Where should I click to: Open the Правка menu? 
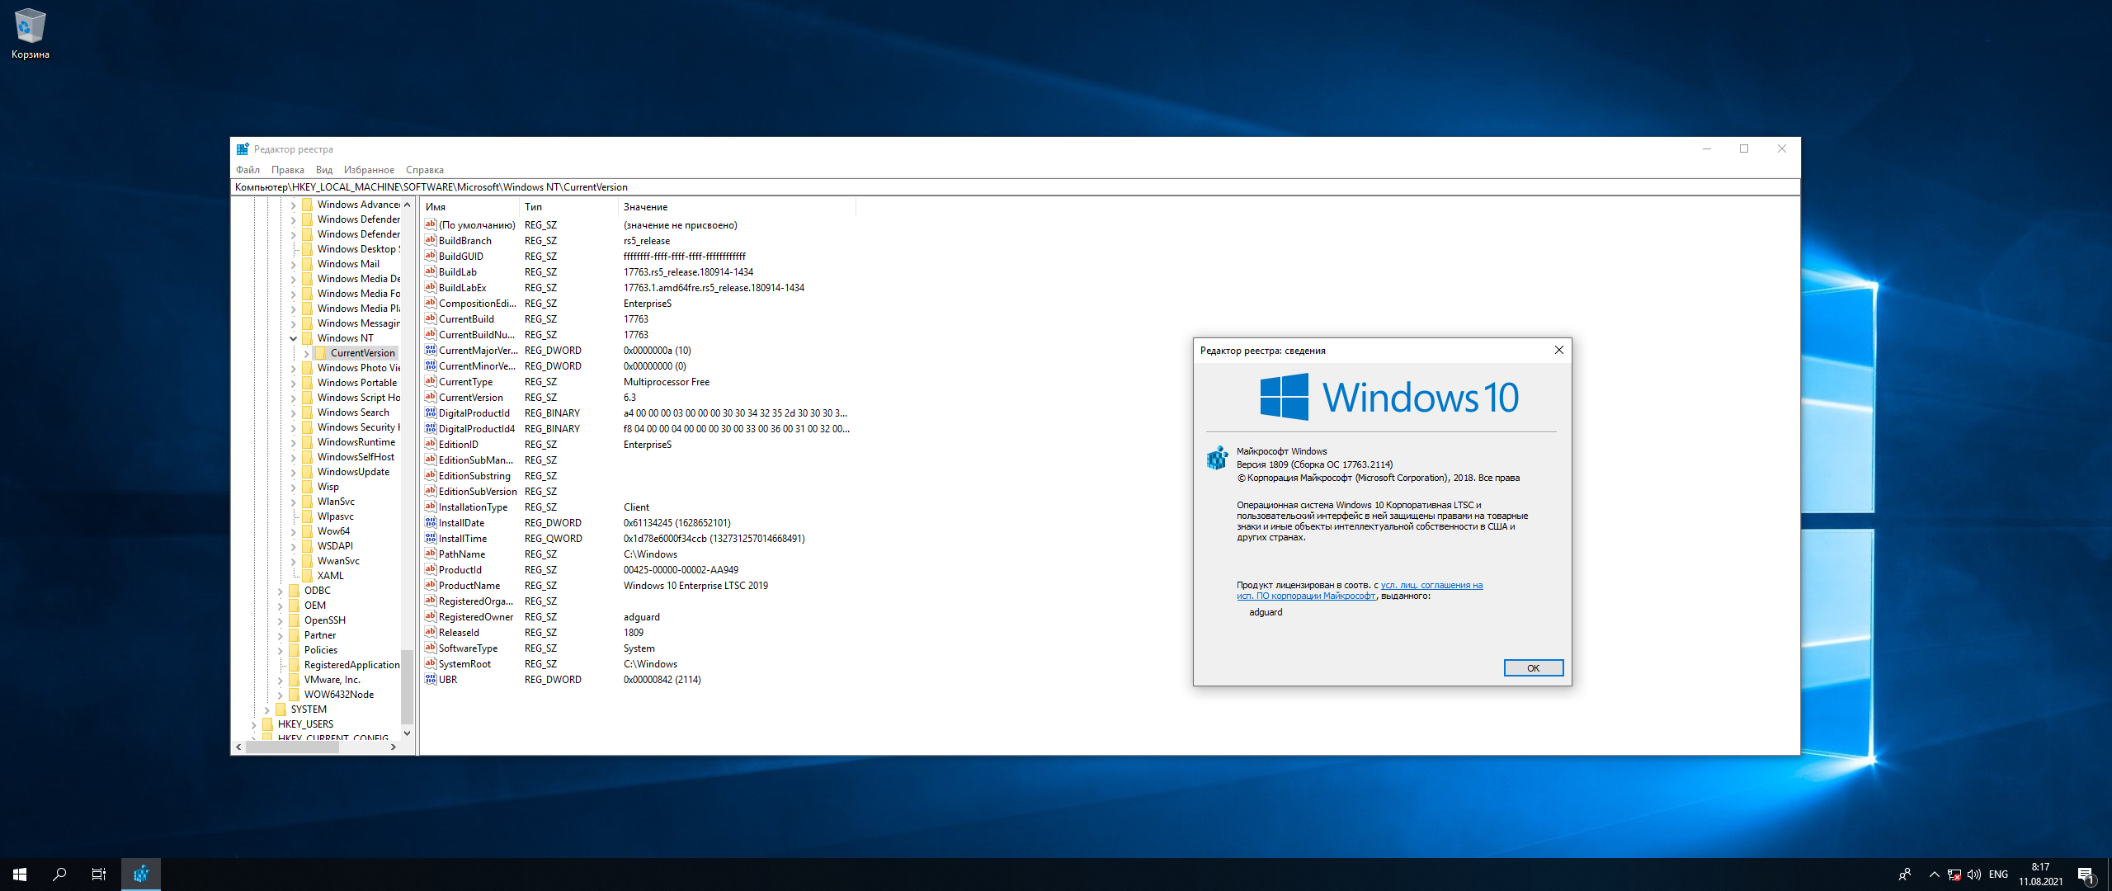click(x=287, y=170)
